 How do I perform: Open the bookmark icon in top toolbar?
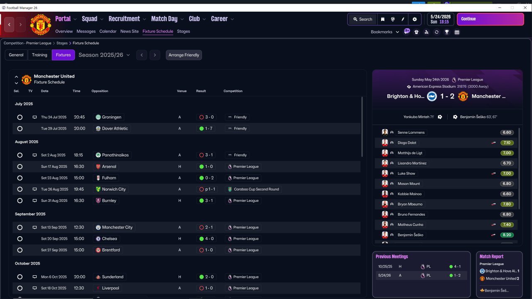[x=382, y=19]
